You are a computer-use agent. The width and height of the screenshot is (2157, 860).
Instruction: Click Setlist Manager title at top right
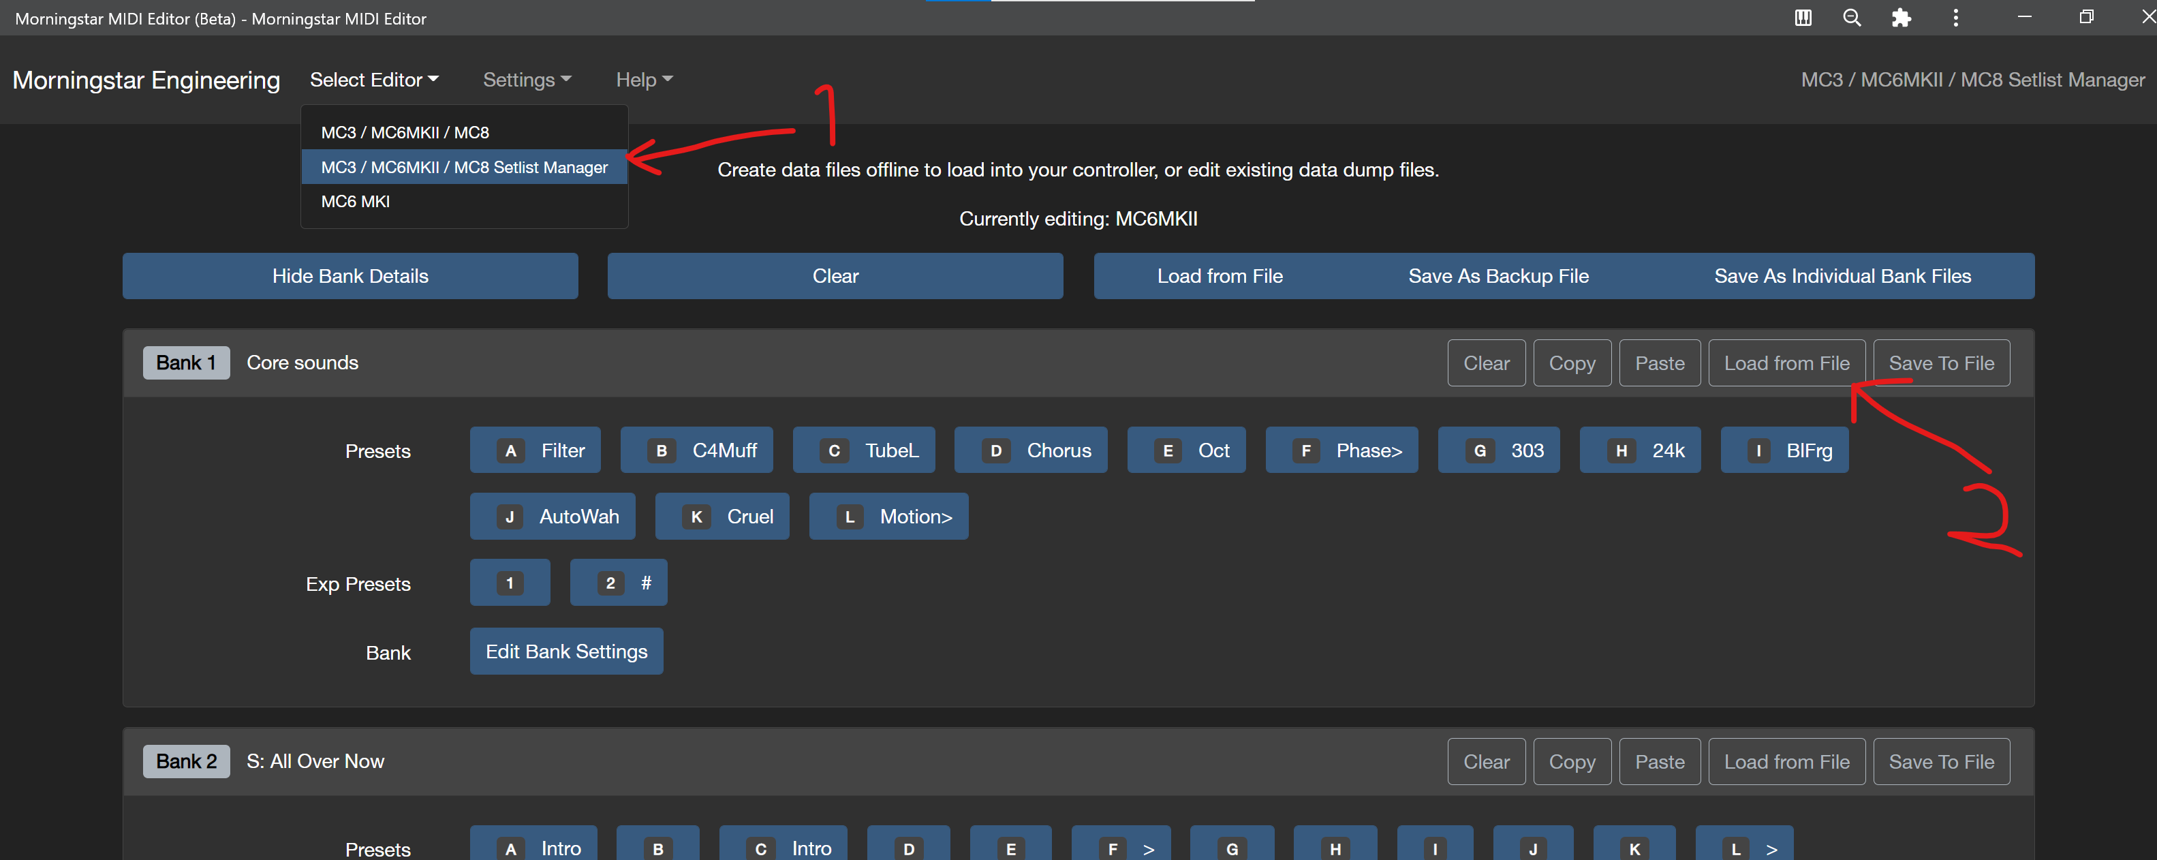point(1973,80)
